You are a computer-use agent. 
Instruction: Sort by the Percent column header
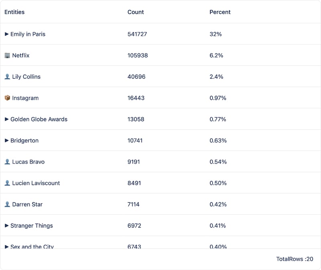tap(220, 12)
